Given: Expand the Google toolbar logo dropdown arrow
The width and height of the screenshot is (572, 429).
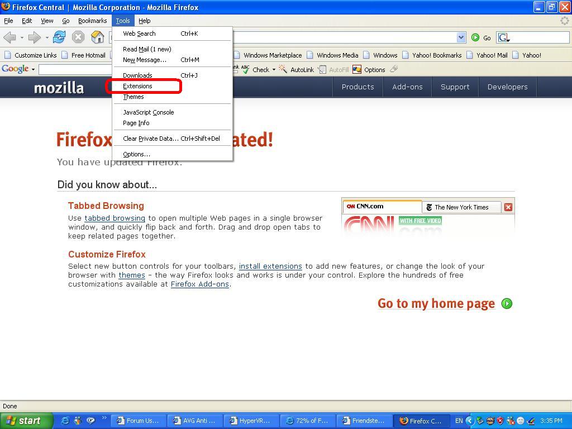Looking at the screenshot, I should pos(33,69).
